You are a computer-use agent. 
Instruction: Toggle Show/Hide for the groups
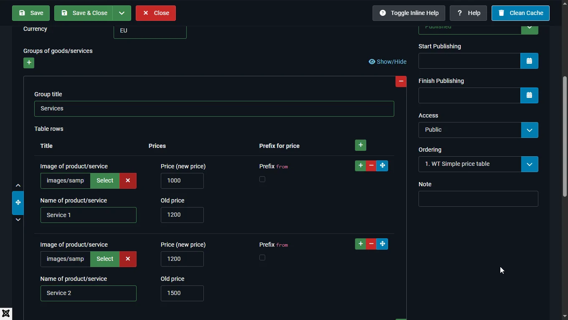pyautogui.click(x=387, y=62)
